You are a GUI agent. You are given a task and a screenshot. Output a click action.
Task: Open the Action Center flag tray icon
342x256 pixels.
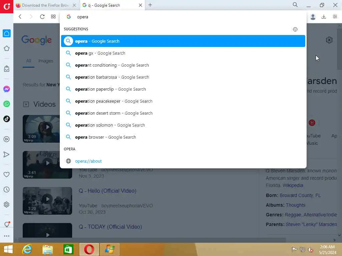coord(294,249)
